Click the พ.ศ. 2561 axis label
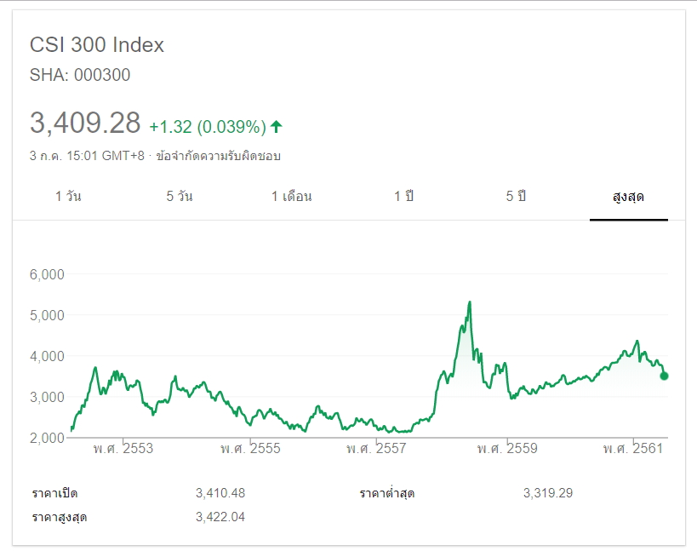 (x=632, y=448)
